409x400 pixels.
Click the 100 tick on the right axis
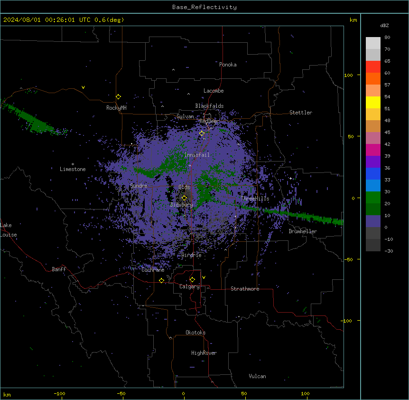point(348,75)
